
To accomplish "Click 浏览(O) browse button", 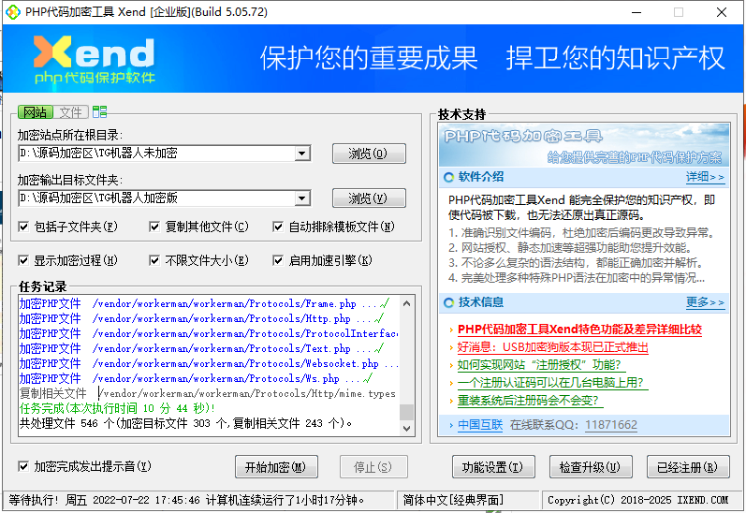I will (369, 154).
